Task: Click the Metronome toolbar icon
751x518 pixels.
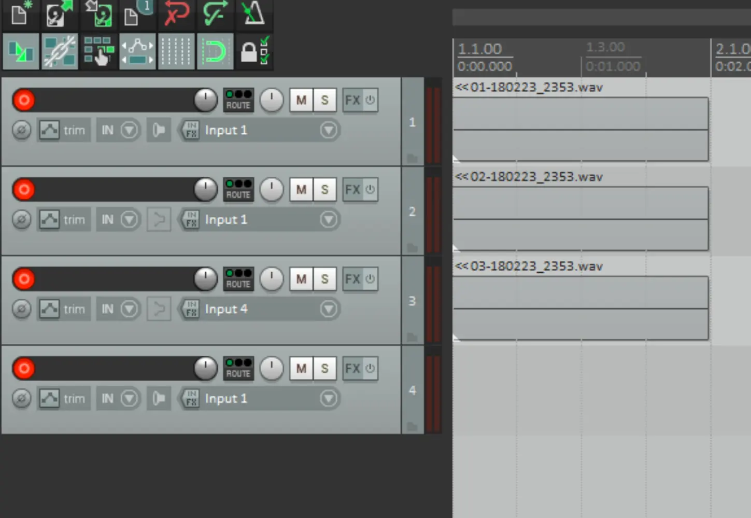Action: click(x=254, y=13)
